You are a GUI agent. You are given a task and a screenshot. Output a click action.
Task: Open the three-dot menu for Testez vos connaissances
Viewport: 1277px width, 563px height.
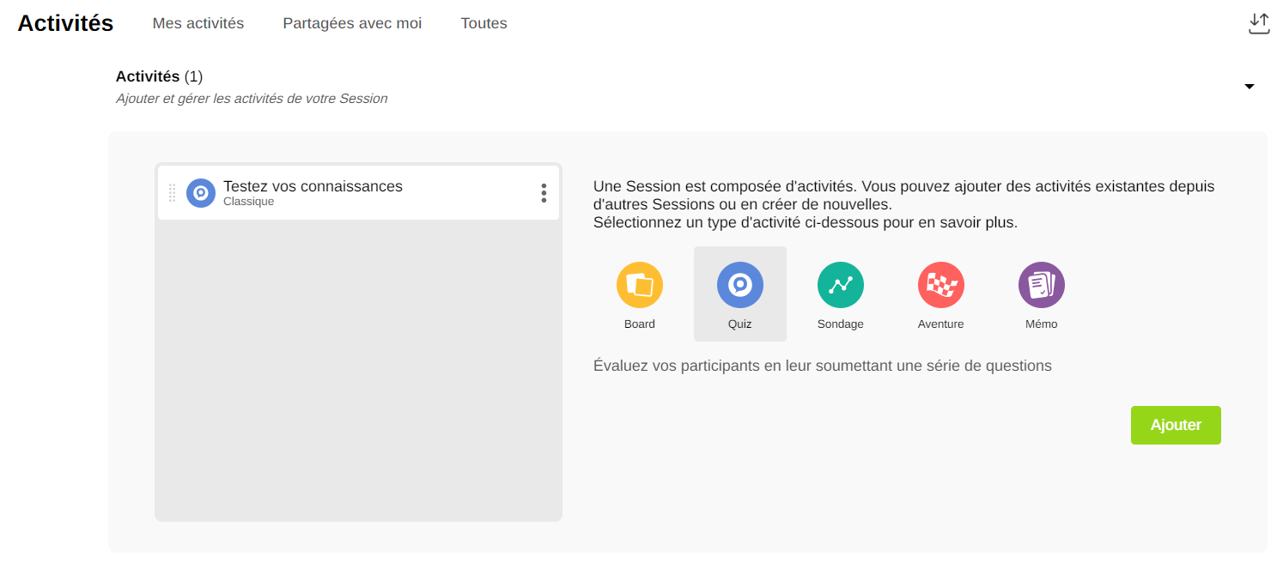tap(544, 193)
